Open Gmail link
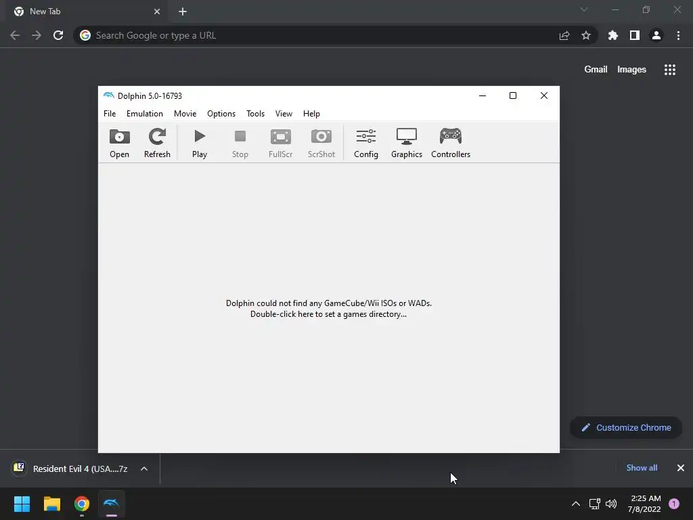 [x=596, y=70]
